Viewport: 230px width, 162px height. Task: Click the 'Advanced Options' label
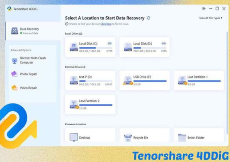tap(21, 50)
